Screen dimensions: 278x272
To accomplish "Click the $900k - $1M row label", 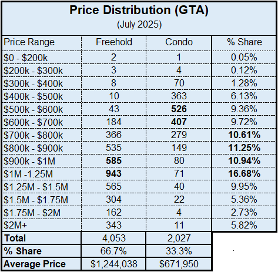I will pyautogui.click(x=29, y=161).
